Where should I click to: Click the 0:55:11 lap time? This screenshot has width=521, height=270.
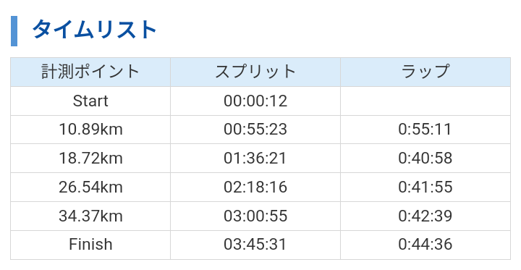click(425, 130)
